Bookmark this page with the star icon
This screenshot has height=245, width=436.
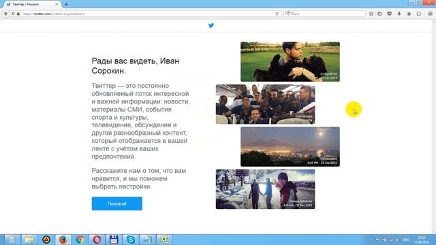371,14
